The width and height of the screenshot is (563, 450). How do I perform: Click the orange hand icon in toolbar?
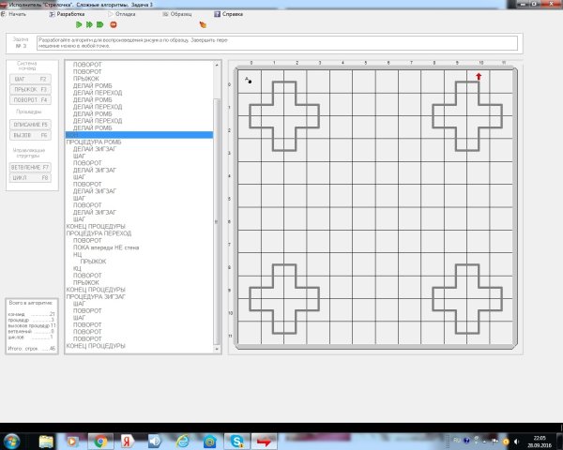click(x=203, y=25)
